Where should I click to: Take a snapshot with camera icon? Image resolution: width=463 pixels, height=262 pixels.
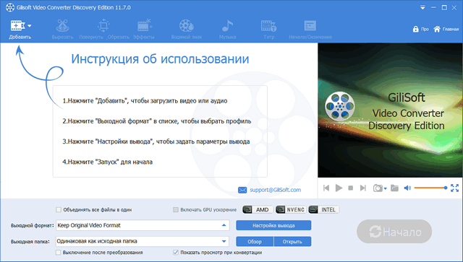click(378, 188)
